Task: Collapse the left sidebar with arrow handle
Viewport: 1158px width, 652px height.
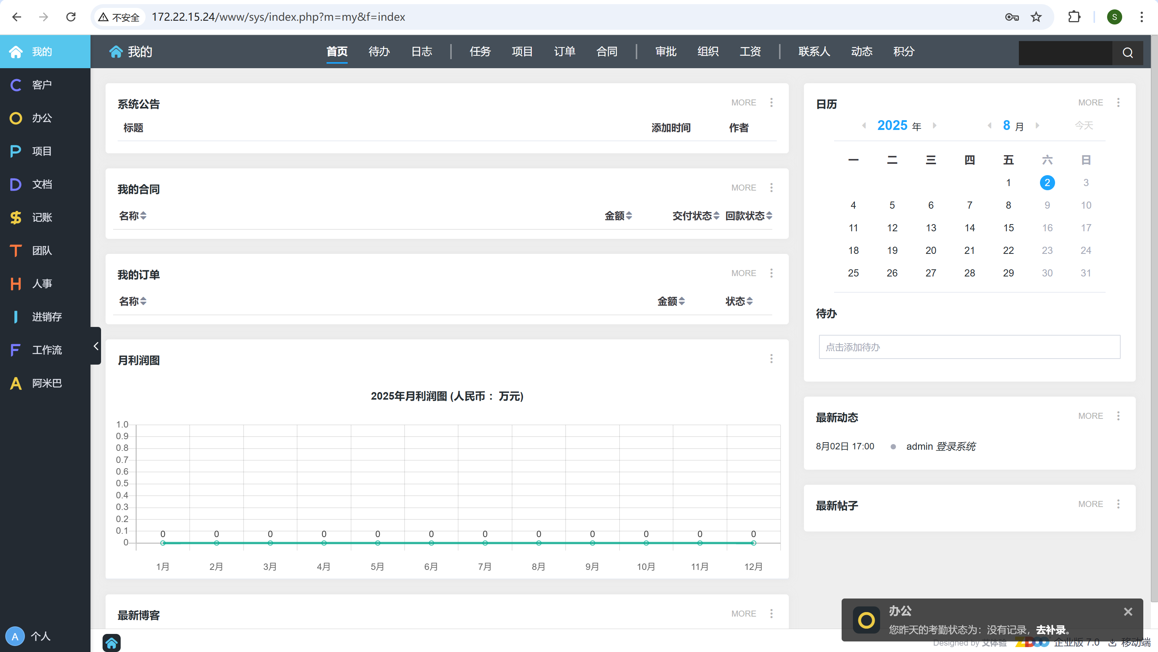Action: 96,346
